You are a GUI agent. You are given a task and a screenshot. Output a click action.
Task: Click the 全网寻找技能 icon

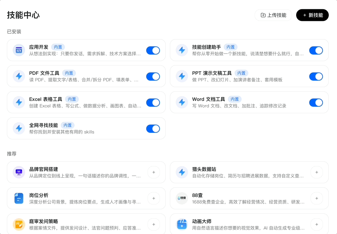click(x=19, y=128)
